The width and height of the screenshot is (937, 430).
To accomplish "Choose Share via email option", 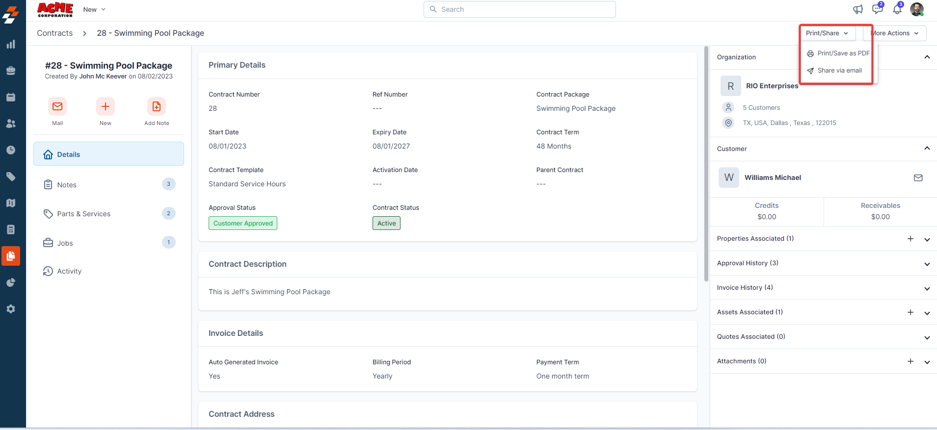I will (839, 71).
